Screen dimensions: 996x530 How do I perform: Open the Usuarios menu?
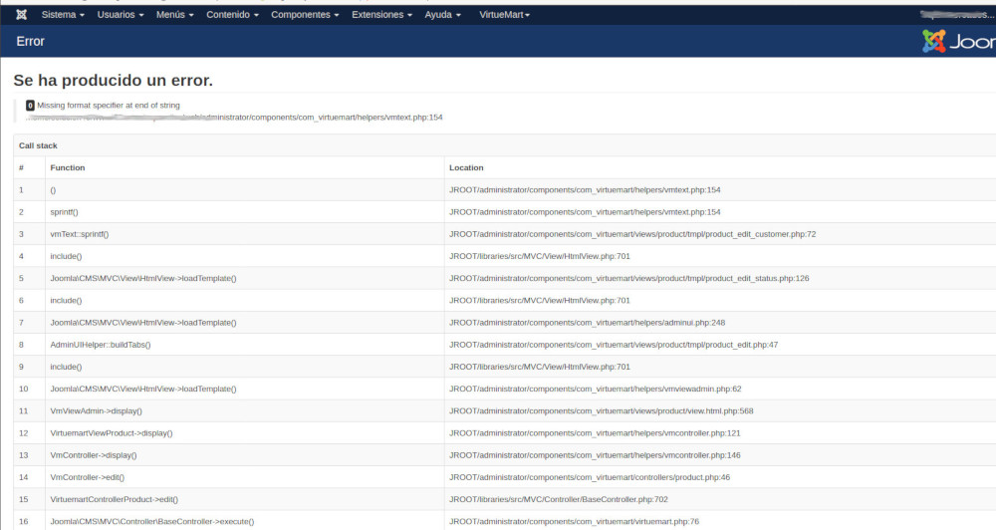[121, 15]
